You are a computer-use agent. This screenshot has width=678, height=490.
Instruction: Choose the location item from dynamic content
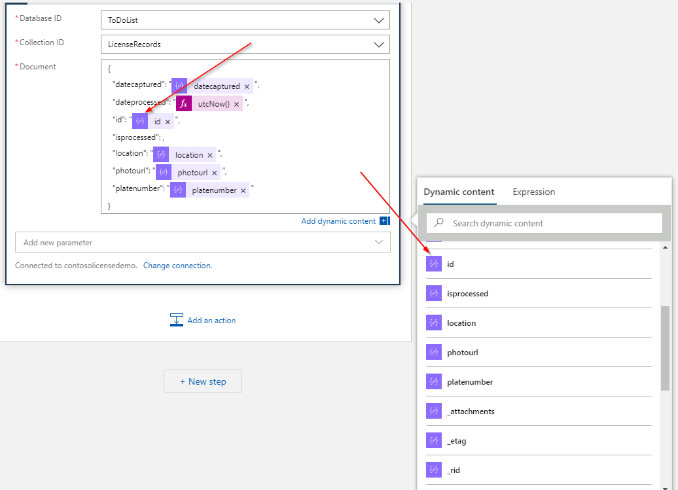pos(461,323)
